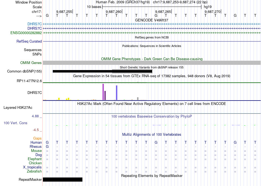
Task: Click the Basewise Conservation by PhyloP title
Action: pyautogui.click(x=152, y=116)
